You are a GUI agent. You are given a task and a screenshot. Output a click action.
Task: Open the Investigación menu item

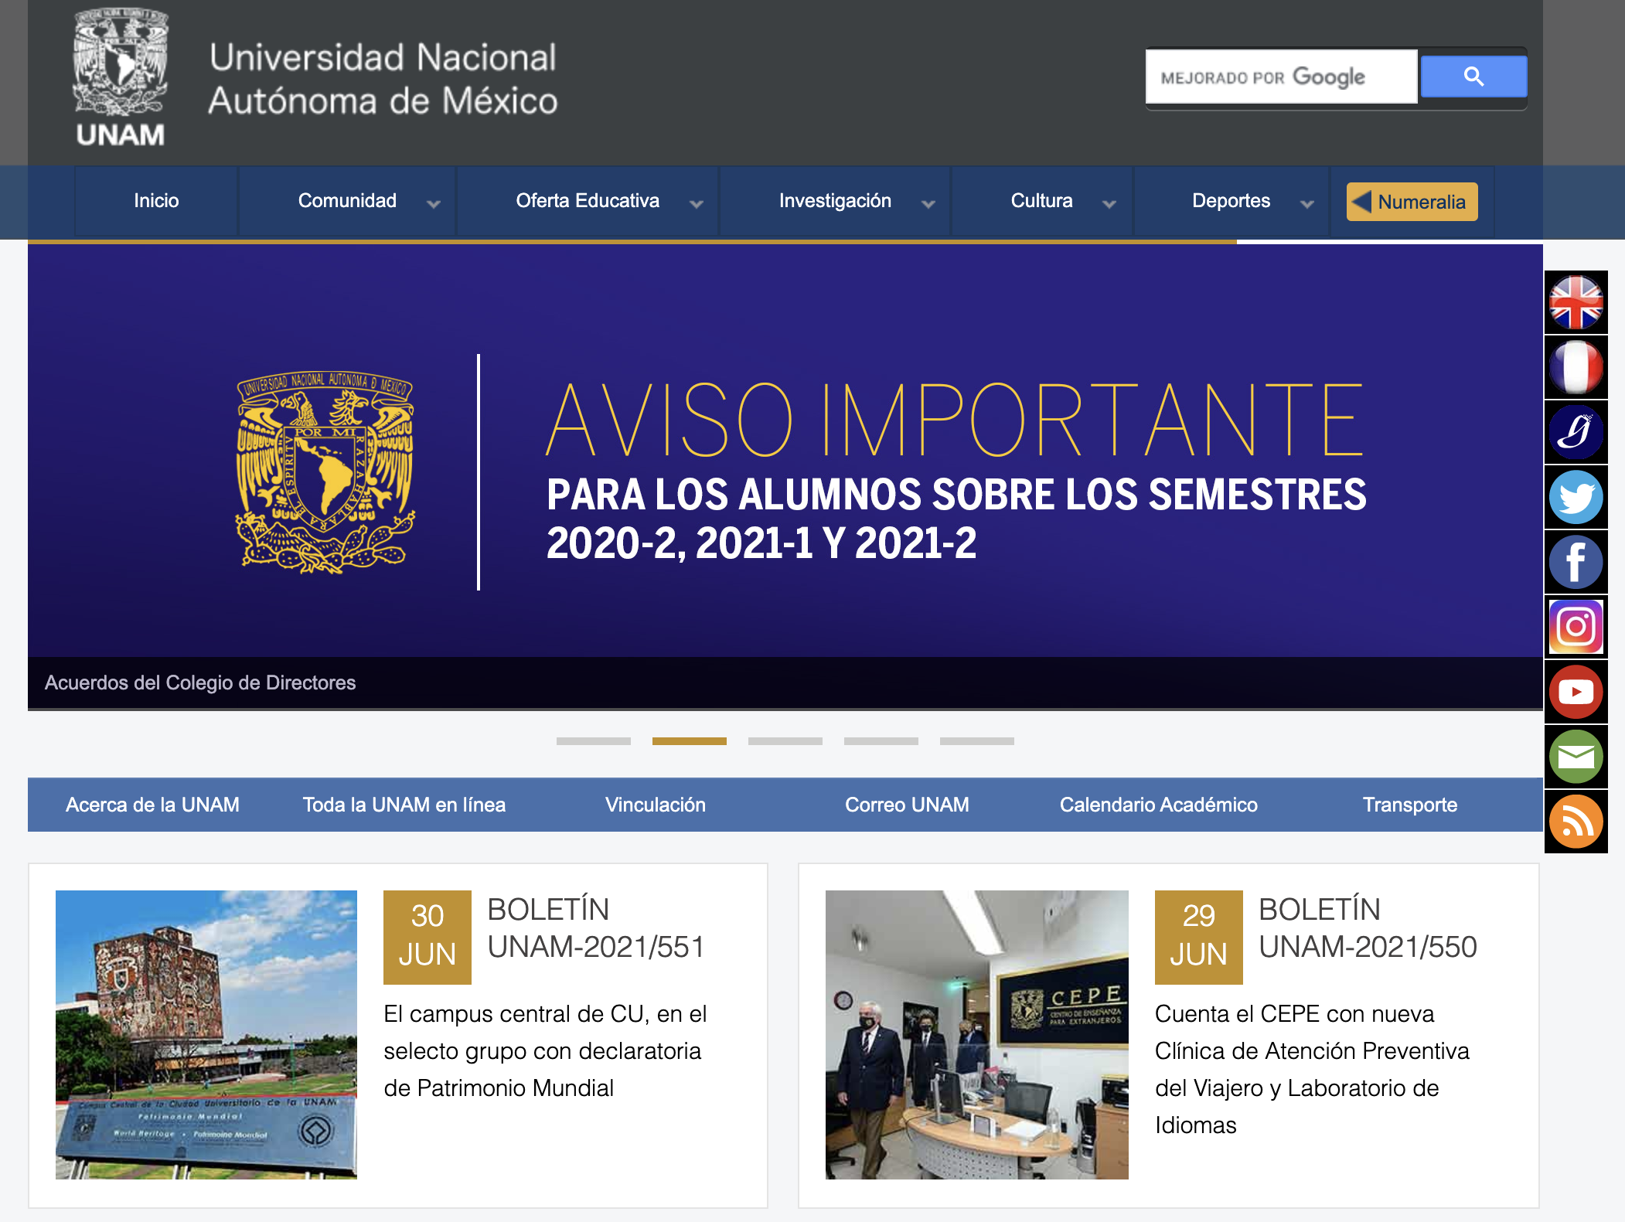pos(835,201)
